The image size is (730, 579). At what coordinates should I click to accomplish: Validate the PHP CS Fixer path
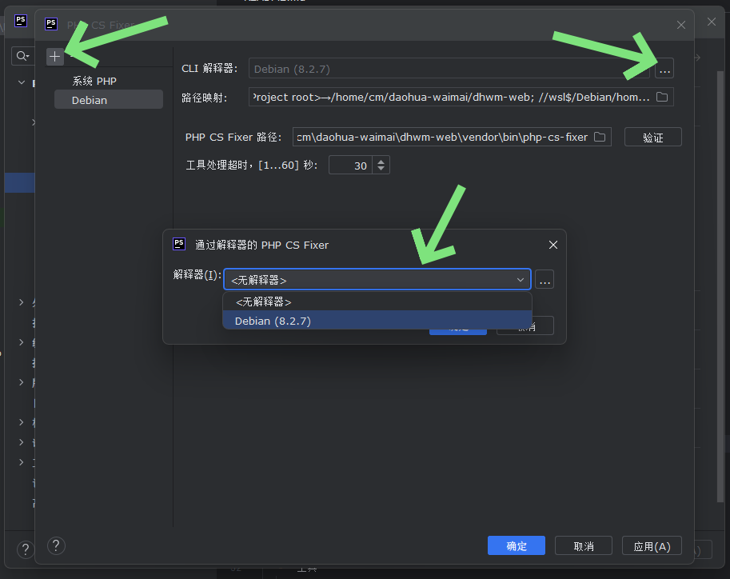coord(652,137)
